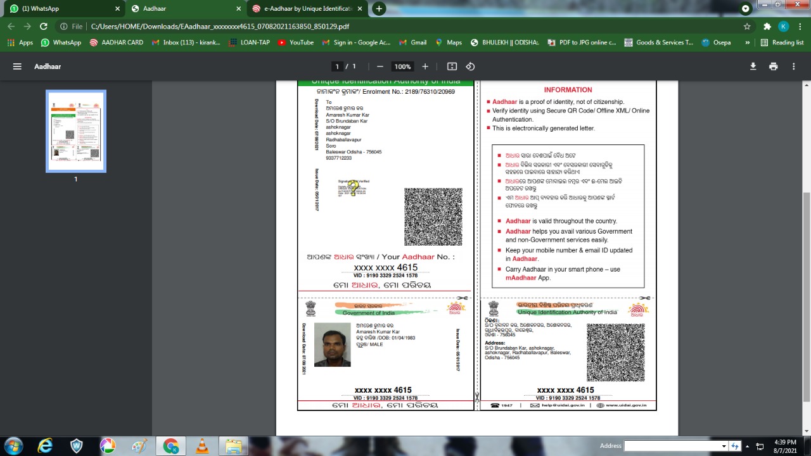Open the shield W app in taskbar
The height and width of the screenshot is (456, 811).
[x=77, y=446]
